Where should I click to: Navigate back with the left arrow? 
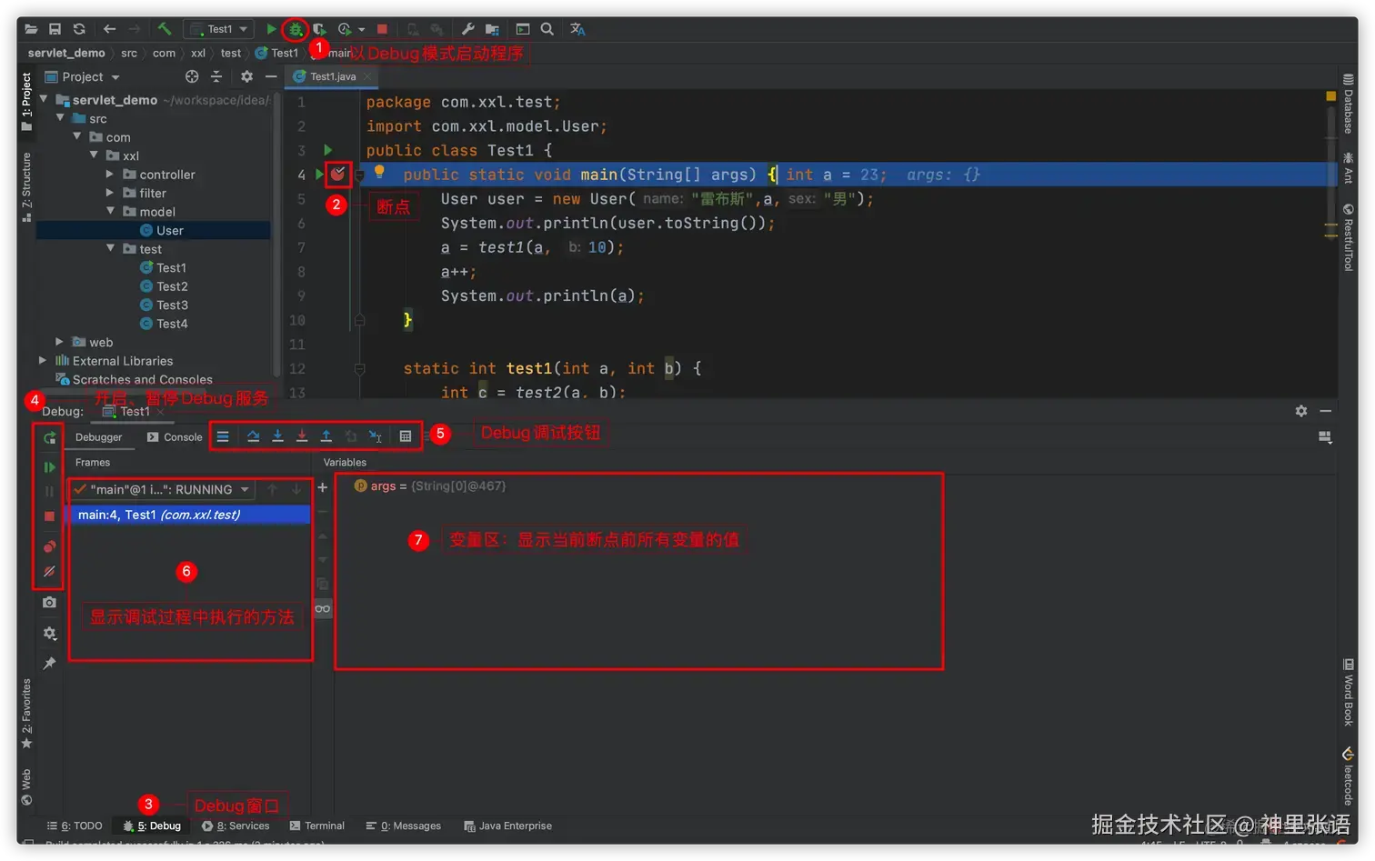(x=109, y=29)
